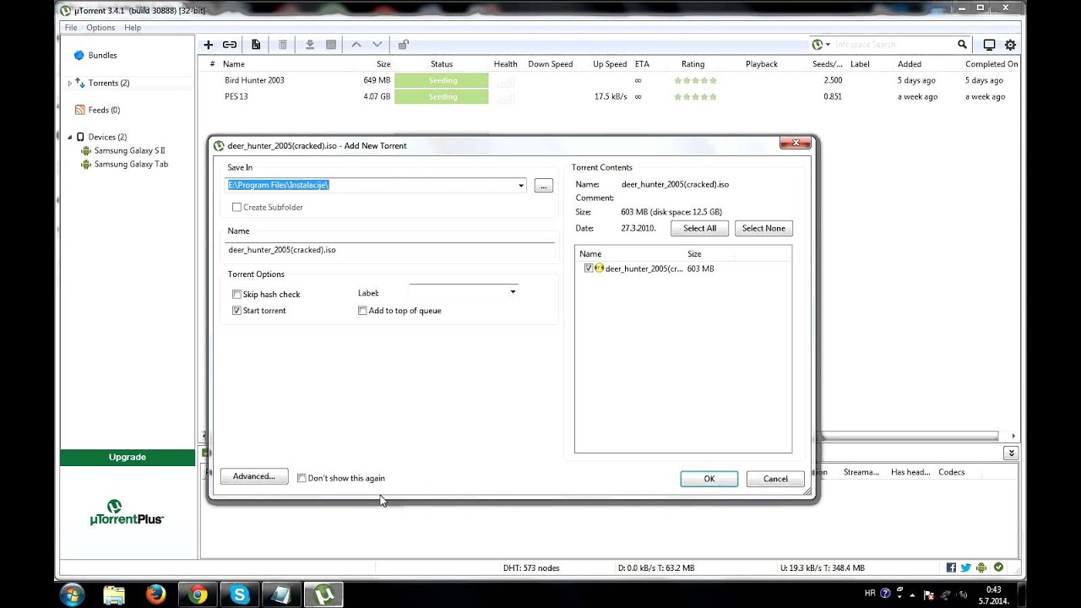Open Windows Explorer from the taskbar

(114, 594)
